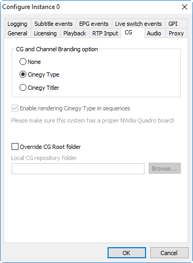Switch to the Playback tab

75,33
